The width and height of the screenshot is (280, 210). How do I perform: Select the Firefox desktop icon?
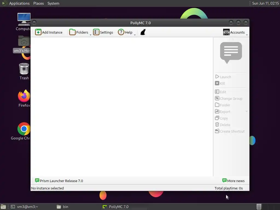coord(24,98)
